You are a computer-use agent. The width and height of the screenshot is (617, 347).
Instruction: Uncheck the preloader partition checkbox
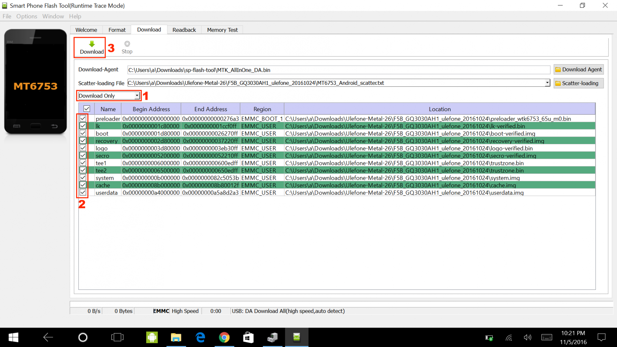click(83, 119)
